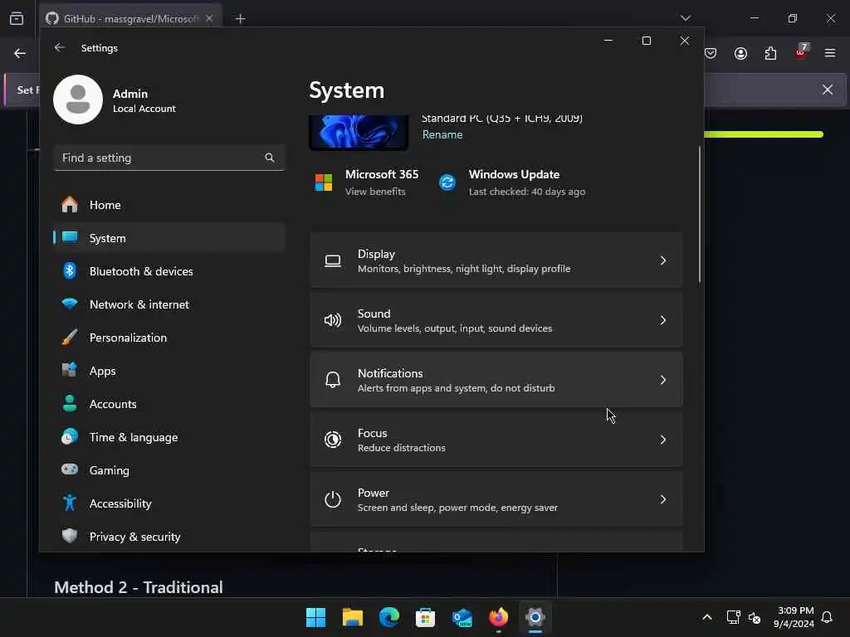Open Microsoft 365 View benefits
Viewport: 850px width, 637px height.
click(367, 182)
